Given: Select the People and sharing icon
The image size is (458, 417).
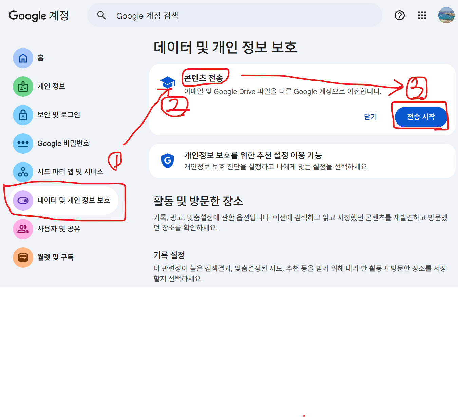Looking at the screenshot, I should pyautogui.click(x=23, y=229).
